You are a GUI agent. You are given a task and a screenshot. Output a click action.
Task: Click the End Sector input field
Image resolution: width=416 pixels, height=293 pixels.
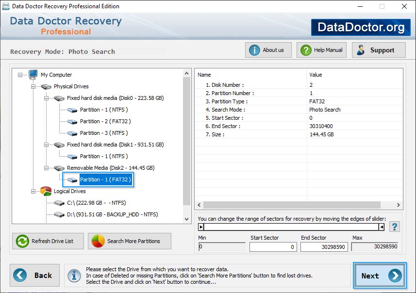click(x=324, y=247)
